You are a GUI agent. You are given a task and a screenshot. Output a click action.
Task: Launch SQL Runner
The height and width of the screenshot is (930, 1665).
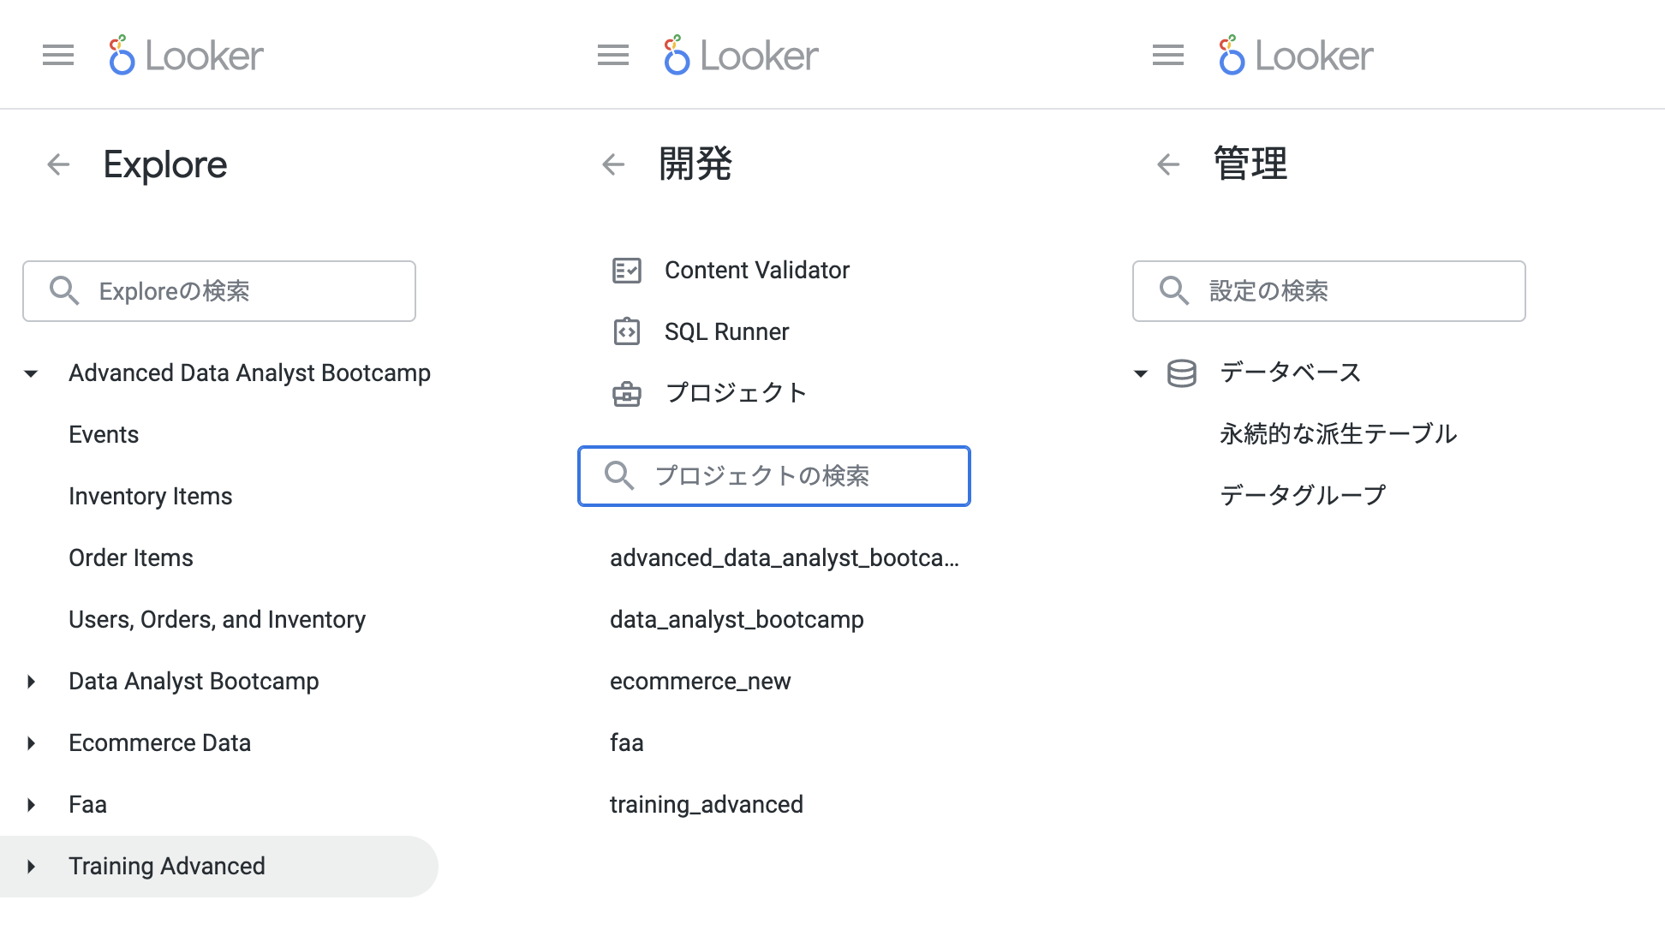(725, 331)
